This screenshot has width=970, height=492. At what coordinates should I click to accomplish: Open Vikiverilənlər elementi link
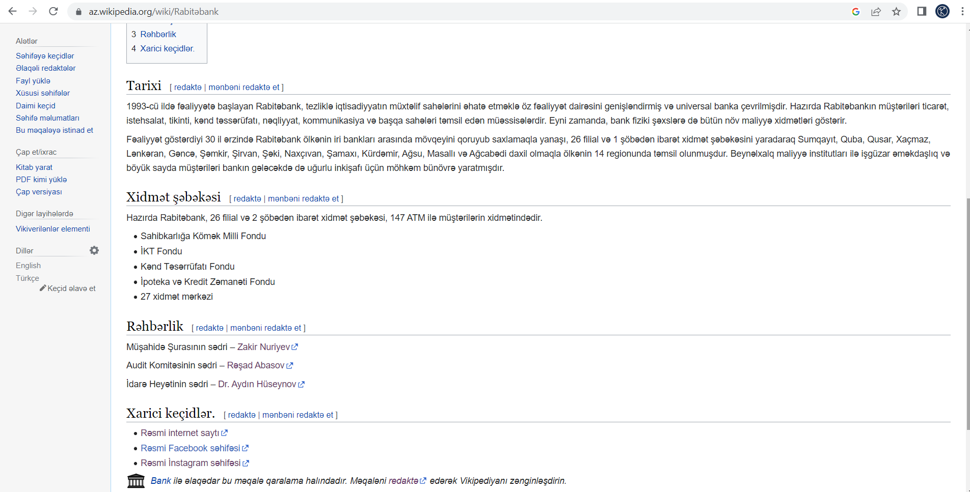(x=53, y=229)
